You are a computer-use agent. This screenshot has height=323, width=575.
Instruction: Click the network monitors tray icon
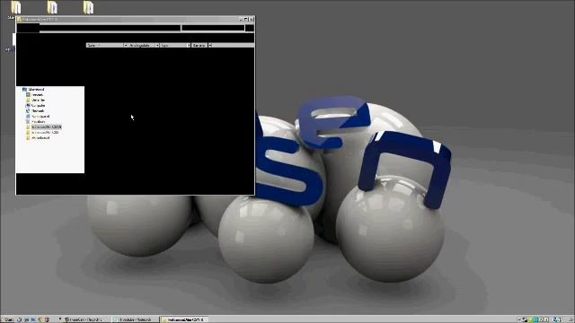click(525, 319)
